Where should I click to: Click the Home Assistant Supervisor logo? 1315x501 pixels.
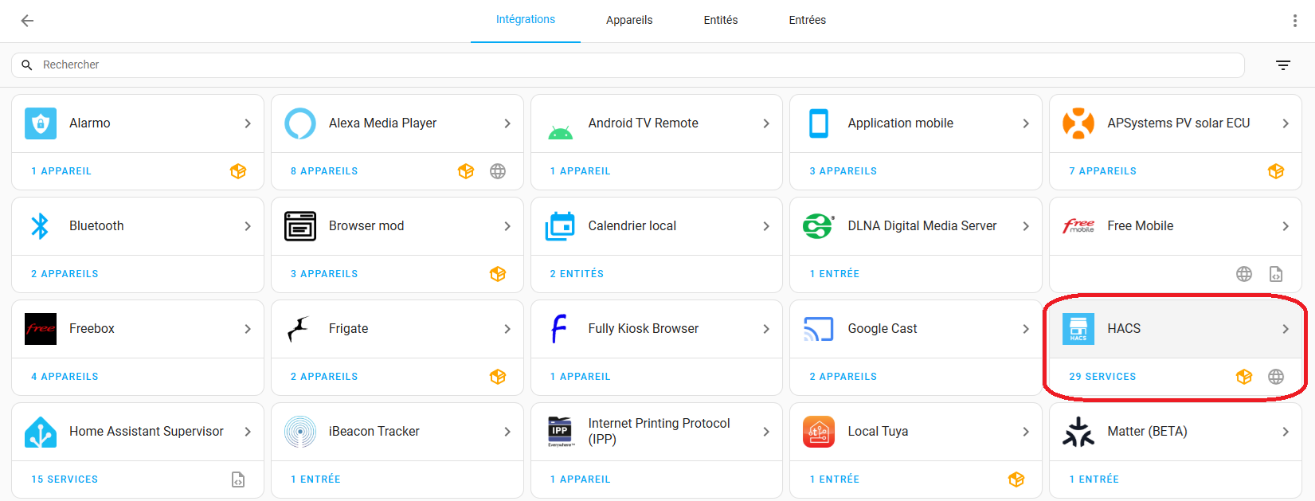(x=41, y=432)
